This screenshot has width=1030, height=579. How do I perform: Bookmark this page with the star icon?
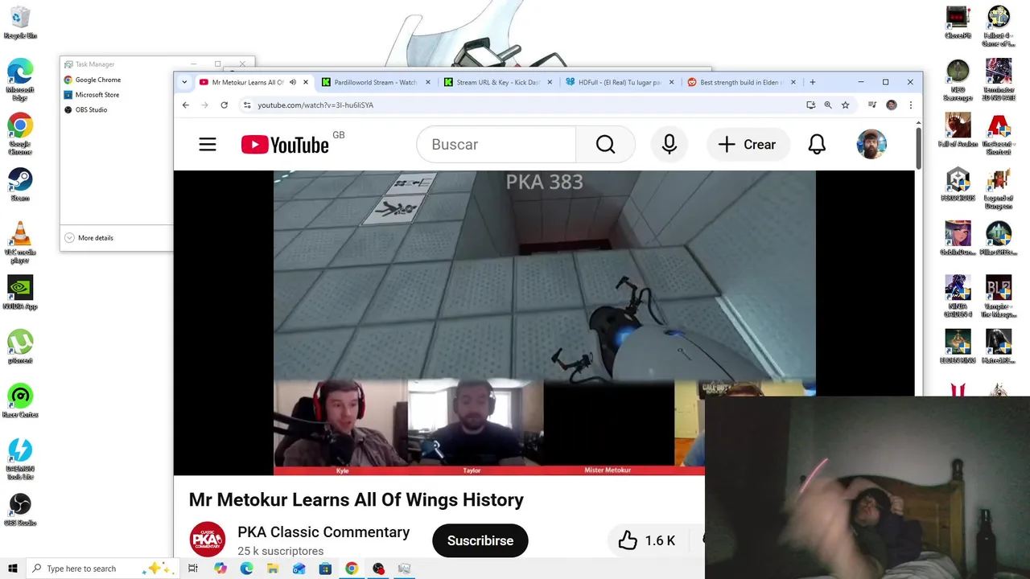coord(845,105)
